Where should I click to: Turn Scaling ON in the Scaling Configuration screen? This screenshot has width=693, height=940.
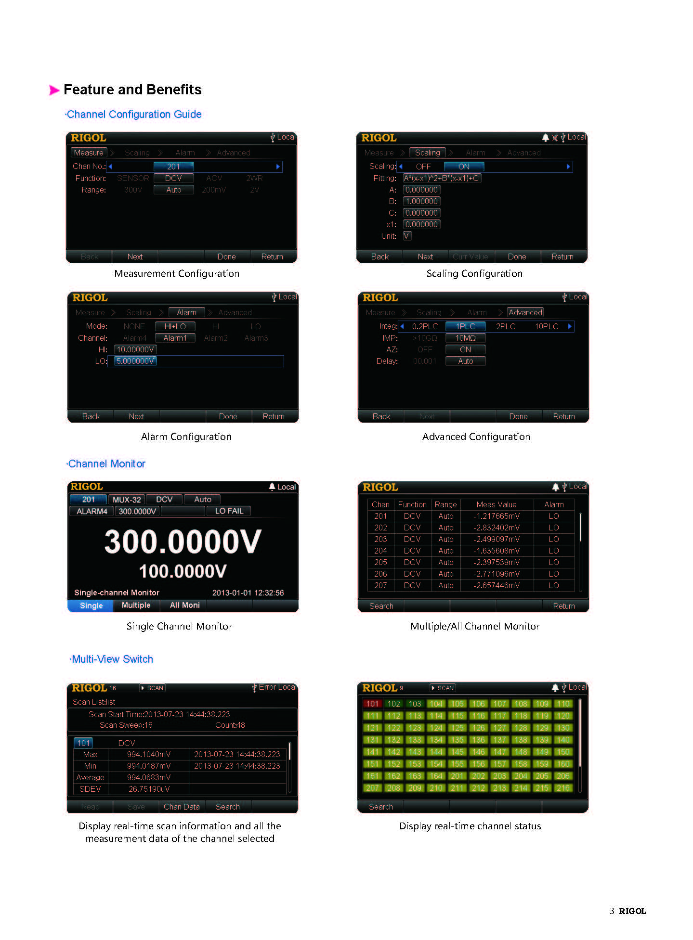pos(464,167)
